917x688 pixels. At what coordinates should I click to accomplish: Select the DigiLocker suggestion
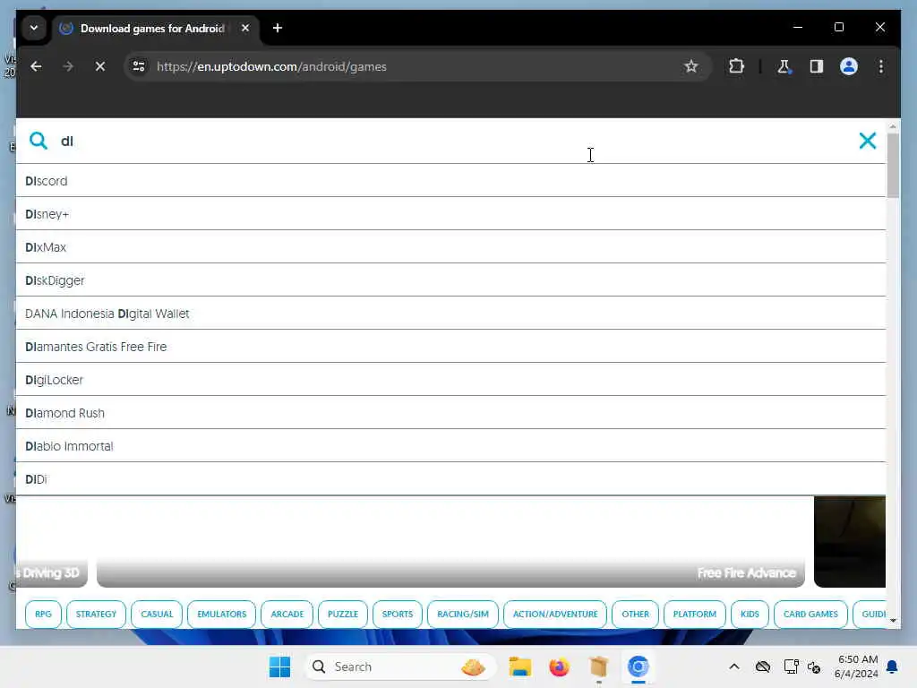pyautogui.click(x=450, y=380)
